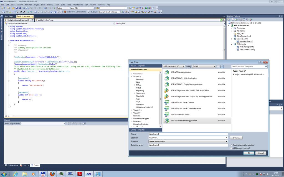This screenshot has width=284, height=177.
Task: Open the F# Interactive tab
Action: tap(12, 165)
